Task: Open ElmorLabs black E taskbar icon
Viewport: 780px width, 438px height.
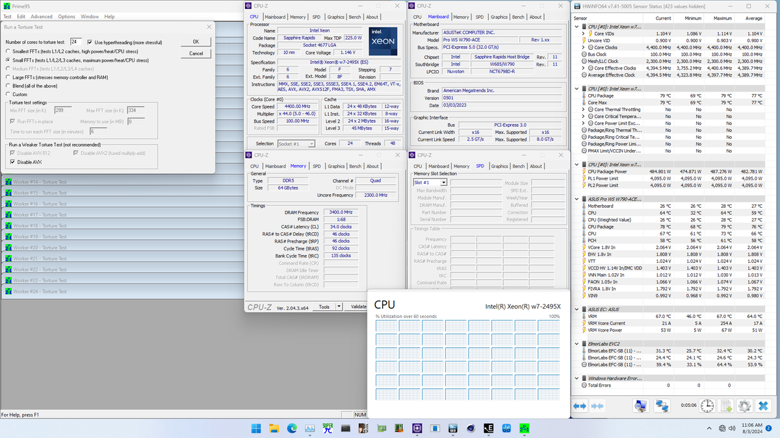Action: pyautogui.click(x=488, y=428)
